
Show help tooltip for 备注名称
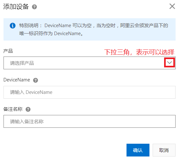tap(28, 109)
